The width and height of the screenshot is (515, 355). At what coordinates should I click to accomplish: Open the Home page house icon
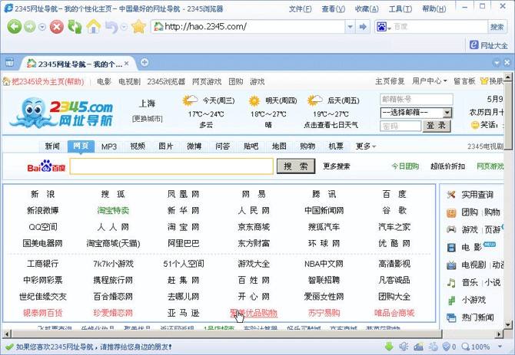point(94,26)
